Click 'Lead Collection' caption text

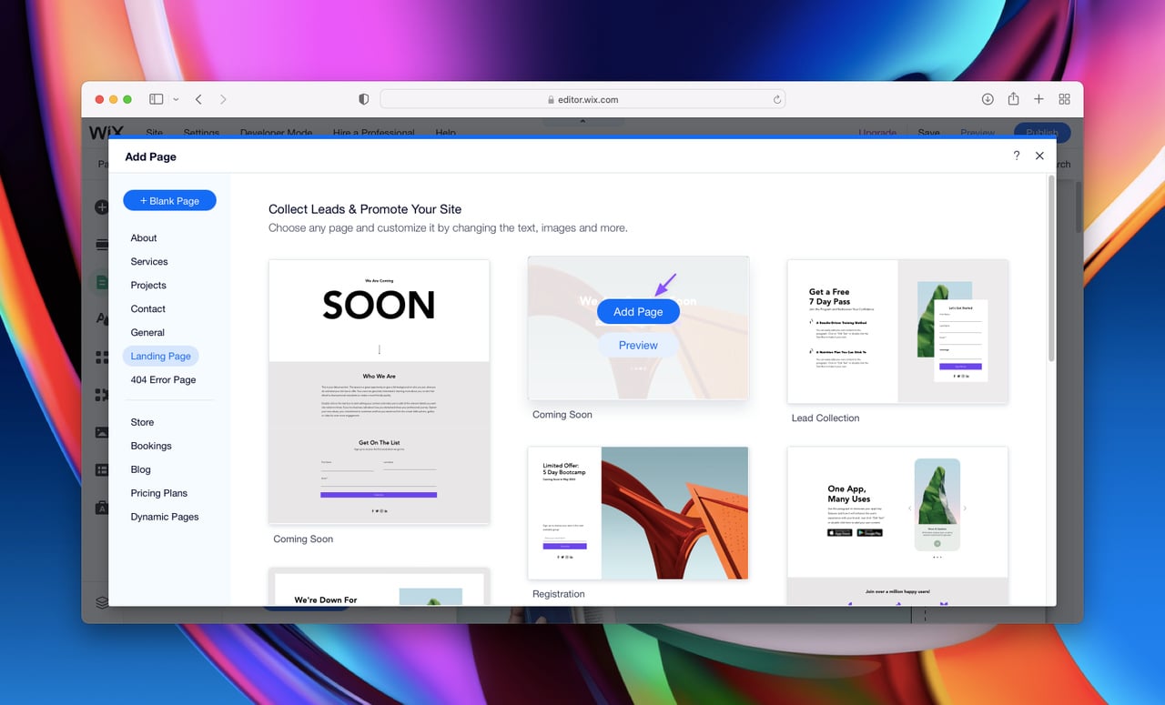point(826,418)
